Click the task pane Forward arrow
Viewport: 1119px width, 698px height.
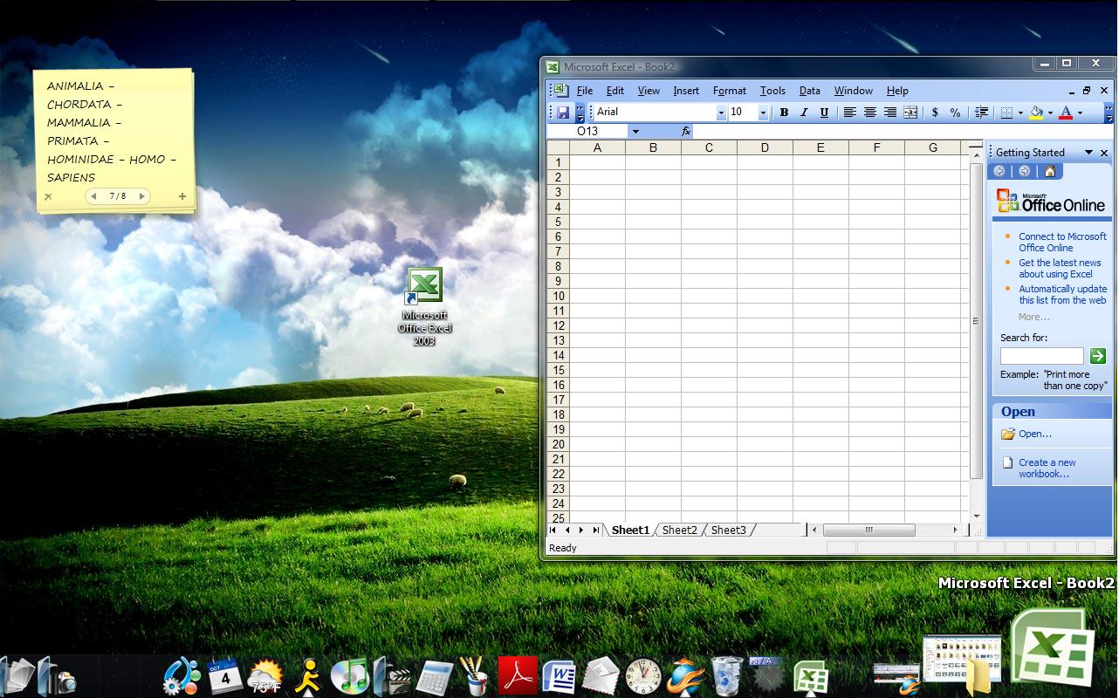click(x=1025, y=171)
